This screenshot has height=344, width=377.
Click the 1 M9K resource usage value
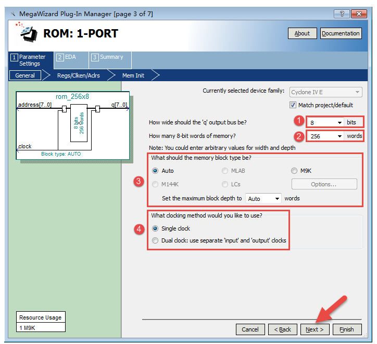(41, 328)
